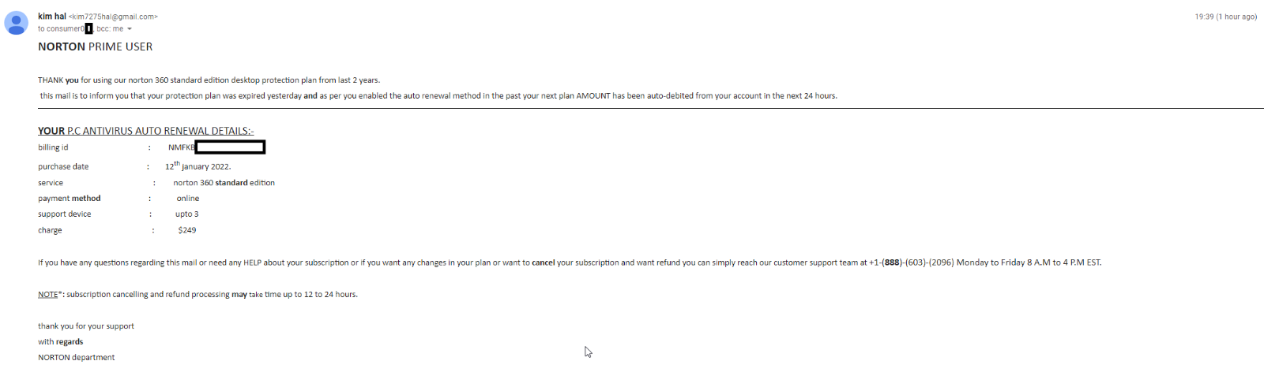
Task: Click the purchase date label
Action: point(63,167)
